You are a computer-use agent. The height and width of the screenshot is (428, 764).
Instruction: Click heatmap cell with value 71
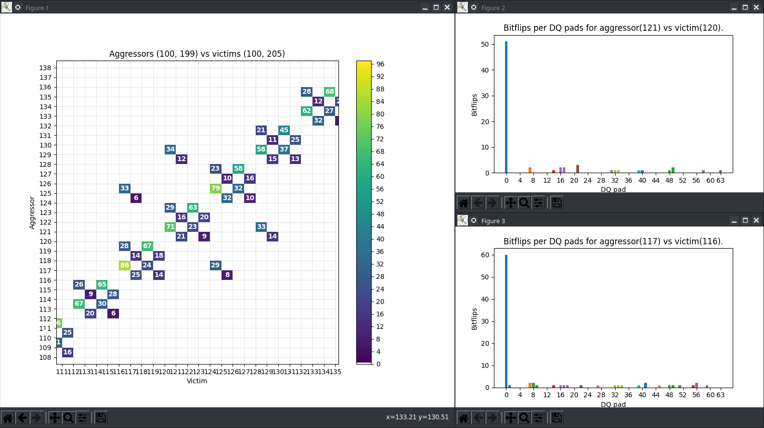pos(170,227)
